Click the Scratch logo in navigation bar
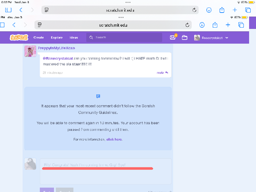Viewport: 256px width, 192px height. 19,37
